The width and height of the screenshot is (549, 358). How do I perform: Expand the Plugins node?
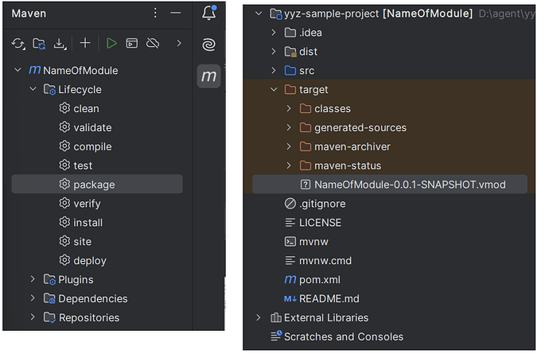[33, 279]
